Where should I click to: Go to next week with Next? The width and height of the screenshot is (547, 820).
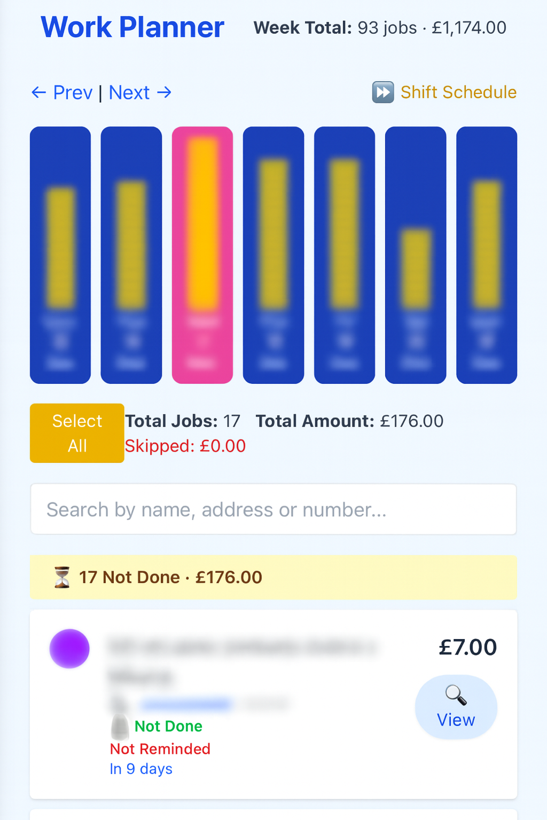(x=129, y=92)
